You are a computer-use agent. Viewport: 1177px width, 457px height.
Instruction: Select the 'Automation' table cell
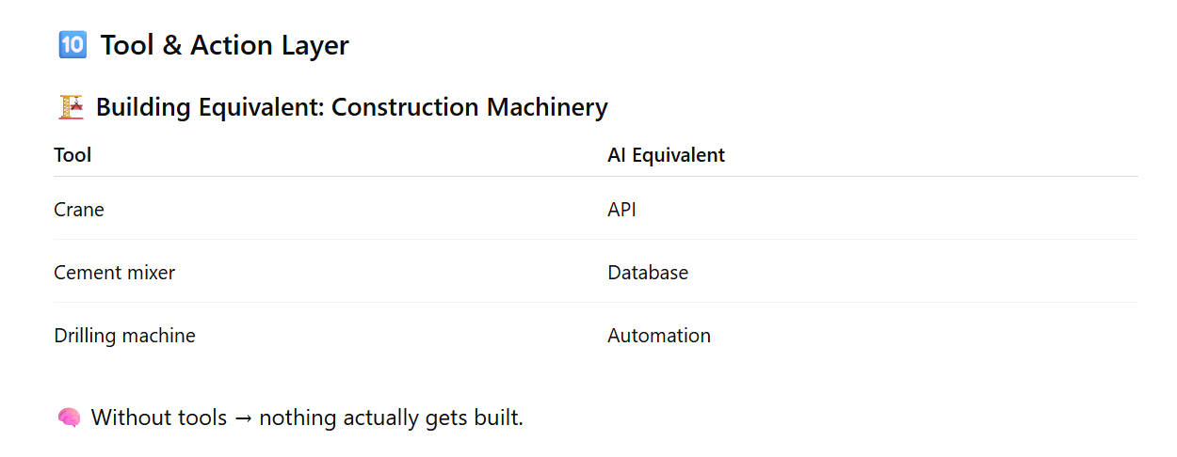click(658, 336)
